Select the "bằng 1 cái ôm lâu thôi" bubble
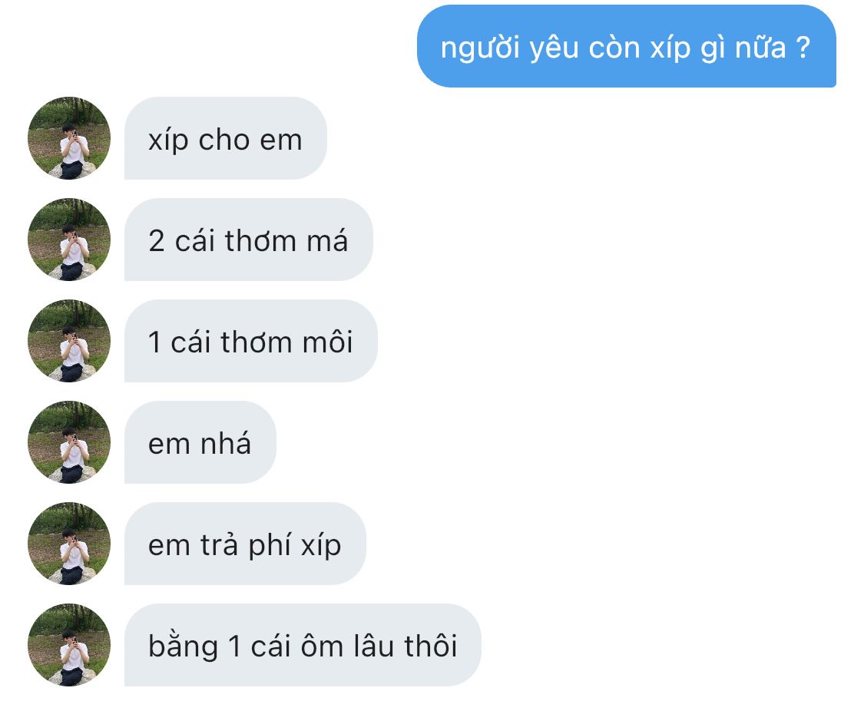The width and height of the screenshot is (864, 701). point(303,645)
